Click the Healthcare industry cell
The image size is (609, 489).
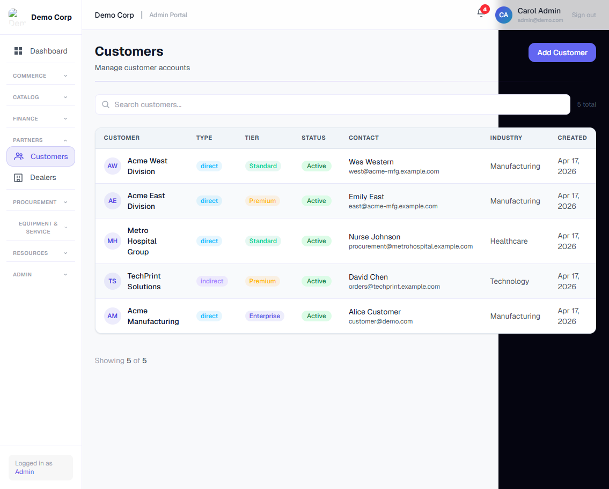pyautogui.click(x=509, y=241)
